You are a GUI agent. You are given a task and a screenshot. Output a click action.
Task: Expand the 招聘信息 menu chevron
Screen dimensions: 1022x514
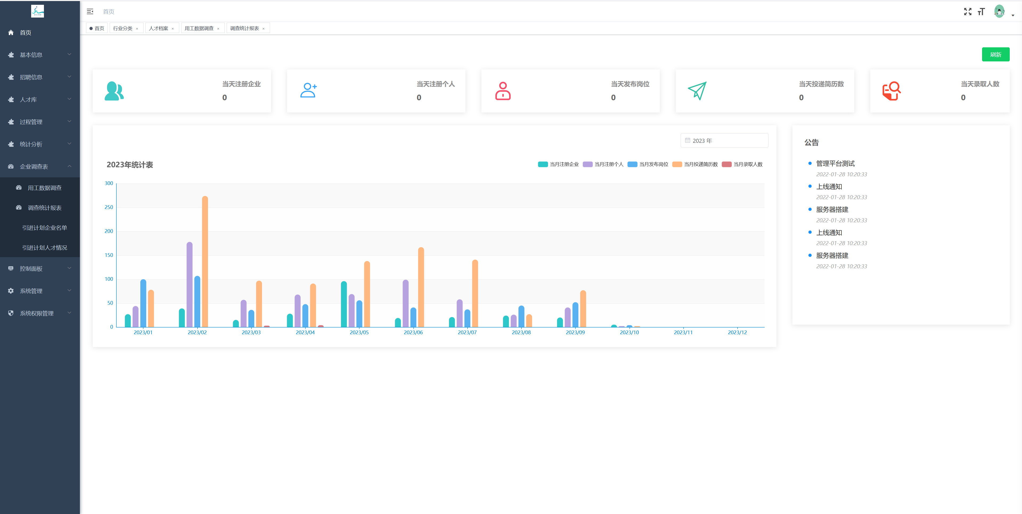70,77
